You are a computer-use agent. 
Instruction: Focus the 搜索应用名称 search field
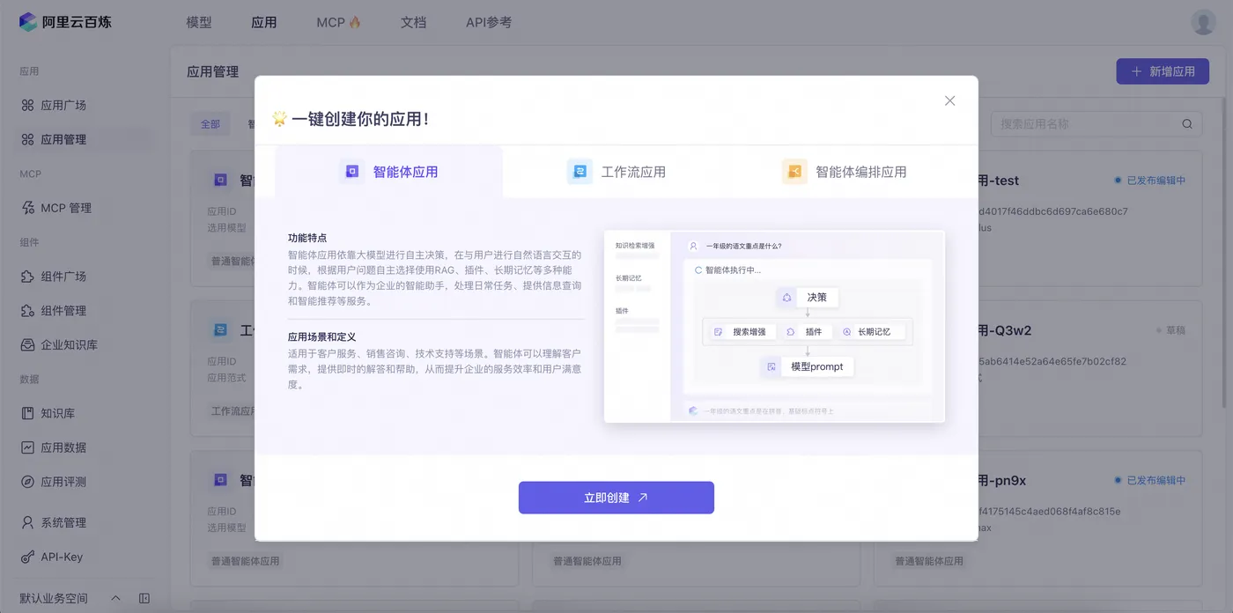(1096, 124)
